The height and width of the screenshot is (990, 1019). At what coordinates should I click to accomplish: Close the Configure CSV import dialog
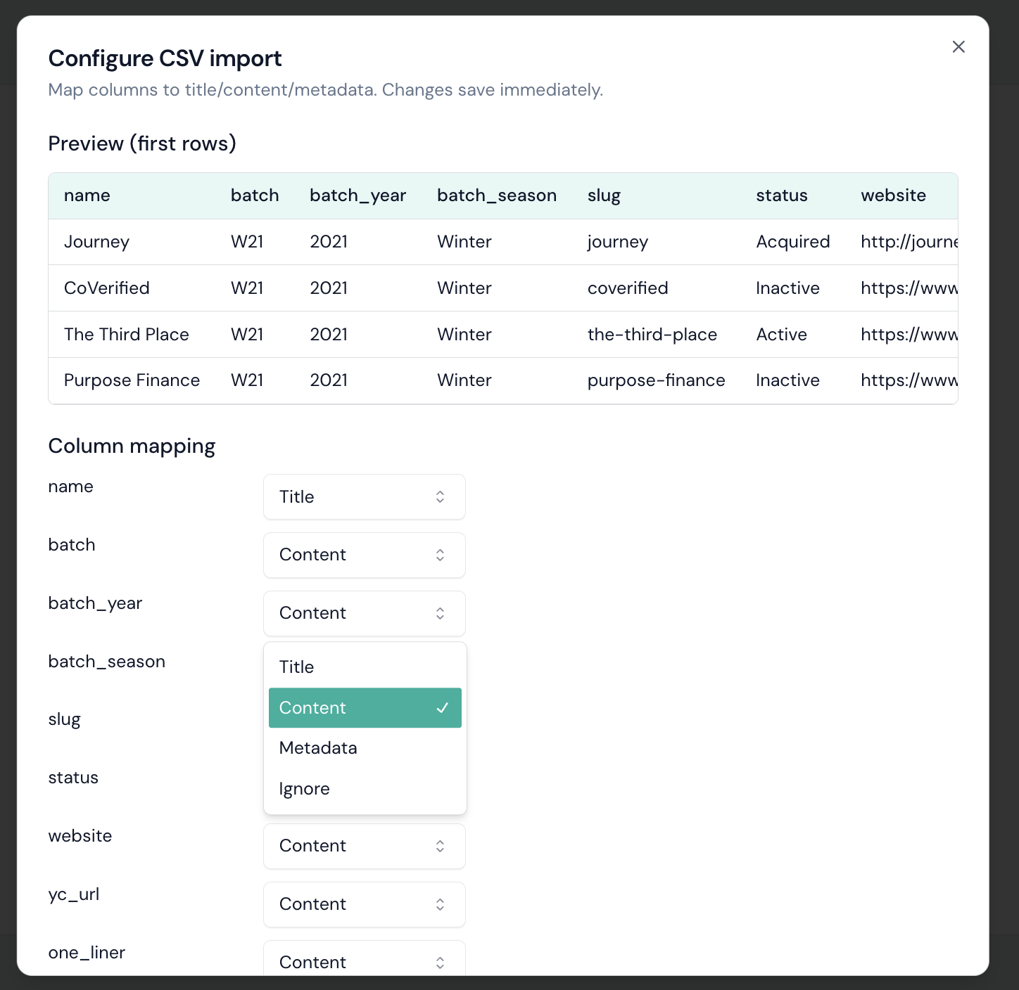click(958, 46)
